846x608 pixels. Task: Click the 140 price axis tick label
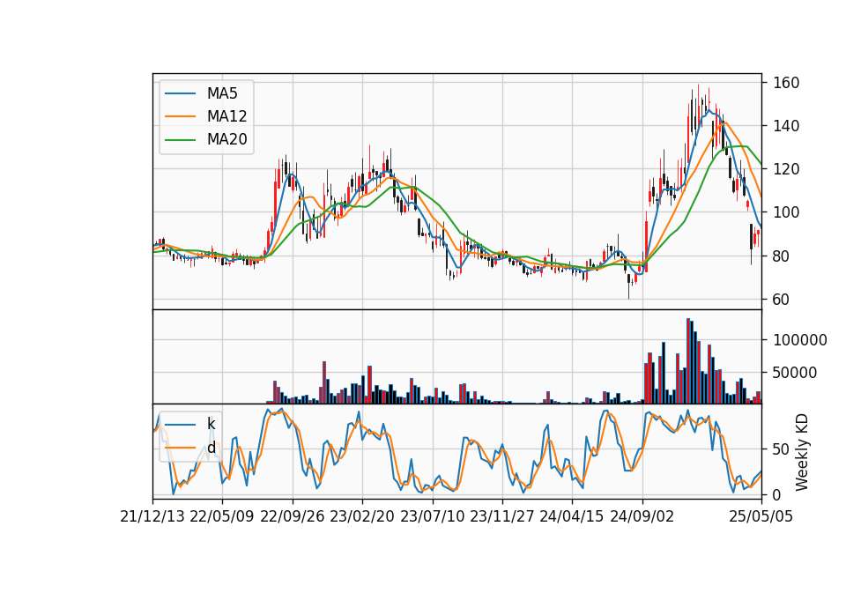[x=787, y=126]
